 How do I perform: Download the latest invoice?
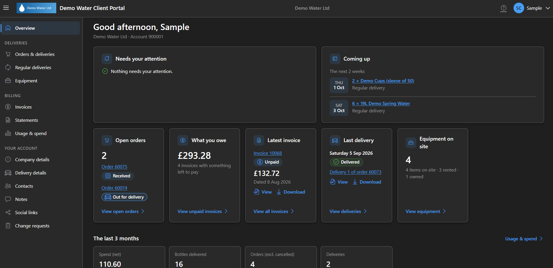[x=291, y=192]
